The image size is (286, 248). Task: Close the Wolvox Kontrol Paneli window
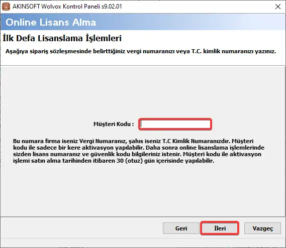pyautogui.click(x=278, y=7)
